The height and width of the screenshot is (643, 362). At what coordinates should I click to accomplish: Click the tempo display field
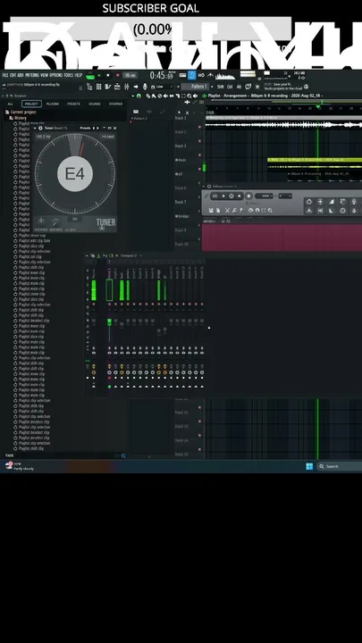130,75
